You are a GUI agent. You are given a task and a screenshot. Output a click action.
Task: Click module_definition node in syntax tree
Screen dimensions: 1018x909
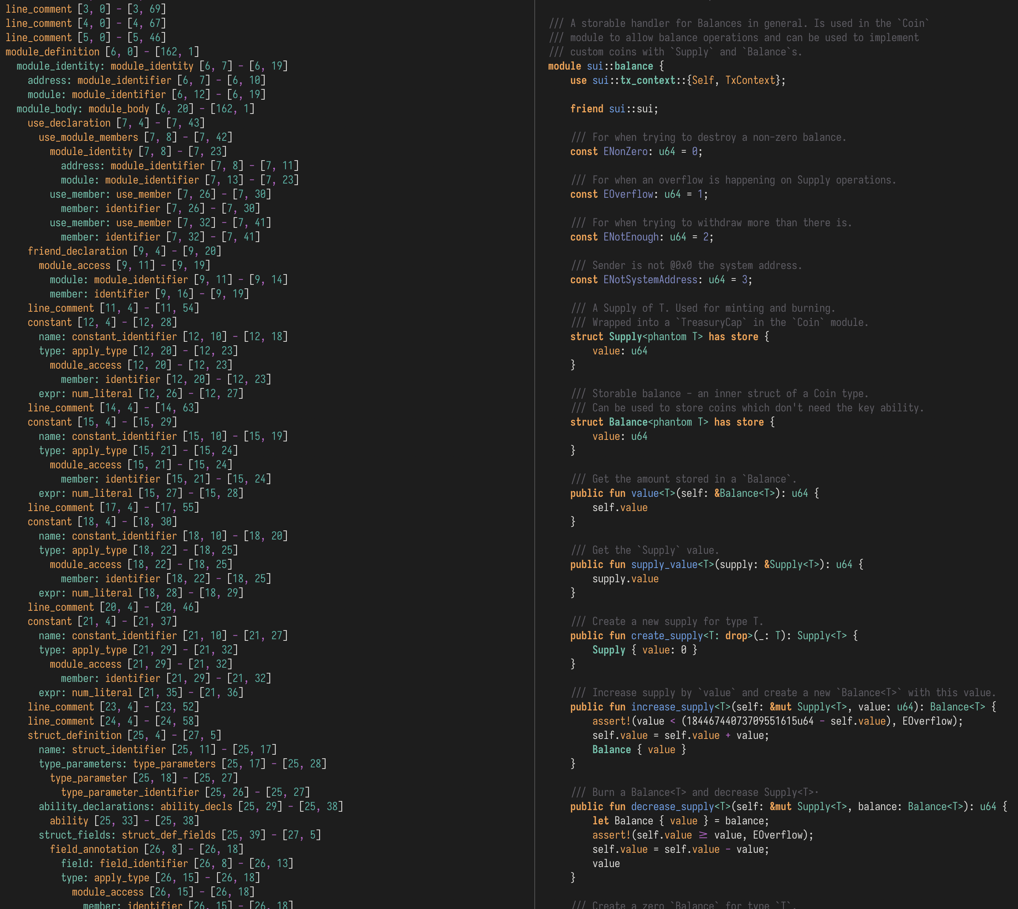click(x=53, y=52)
